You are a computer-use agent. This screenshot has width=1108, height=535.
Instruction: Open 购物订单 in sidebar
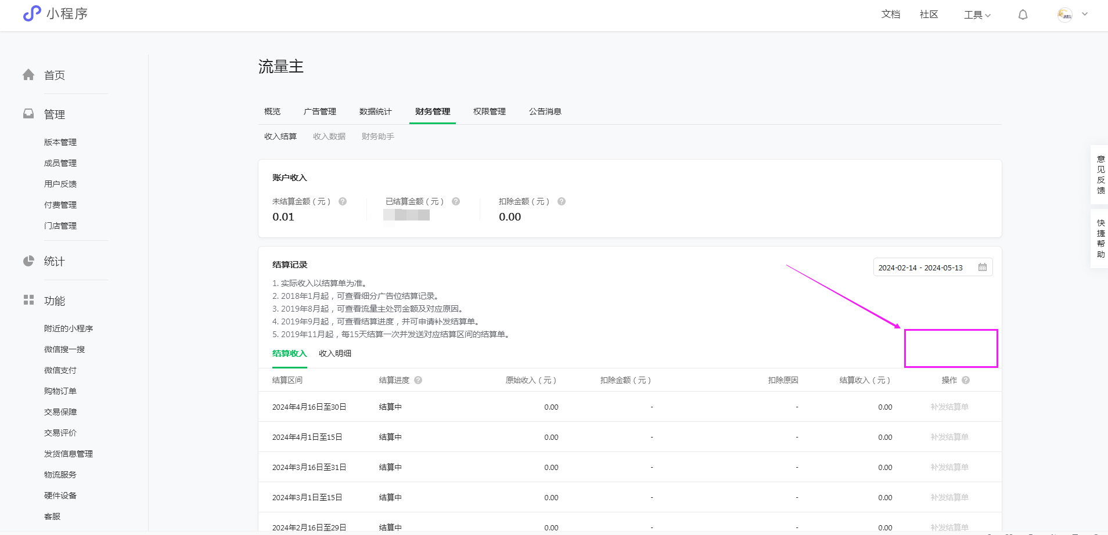coord(60,391)
